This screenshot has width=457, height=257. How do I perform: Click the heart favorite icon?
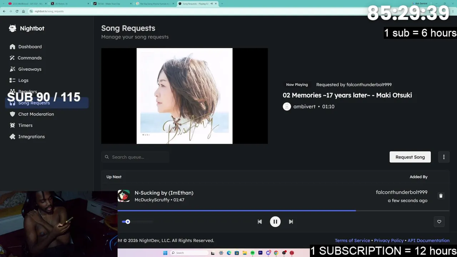439,222
